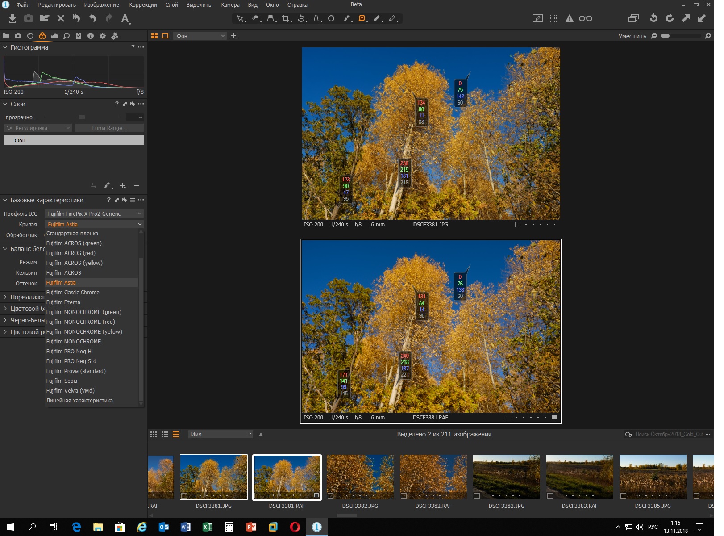Rotate image right with clockwise icon

(670, 18)
